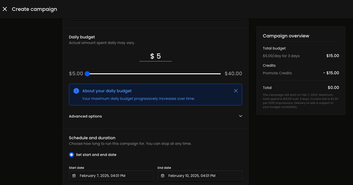Image resolution: width=353 pixels, height=185 pixels.
Task: Click the Promote Credits line item
Action: point(277,73)
